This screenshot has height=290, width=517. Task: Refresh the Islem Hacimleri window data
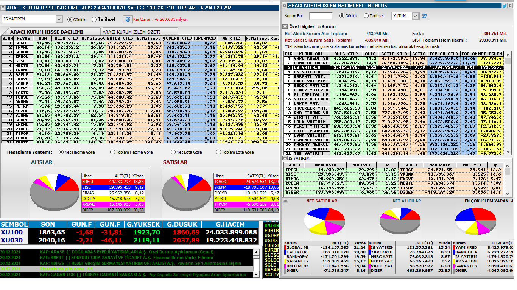click(424, 16)
